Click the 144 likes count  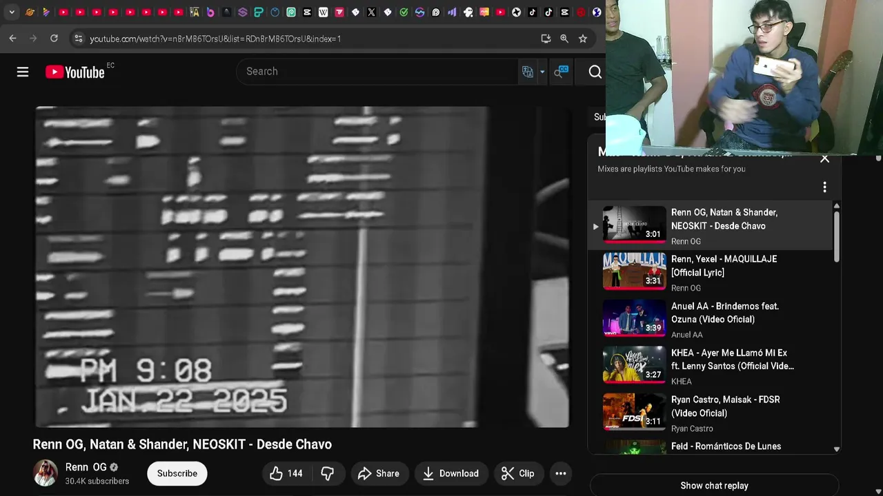295,473
